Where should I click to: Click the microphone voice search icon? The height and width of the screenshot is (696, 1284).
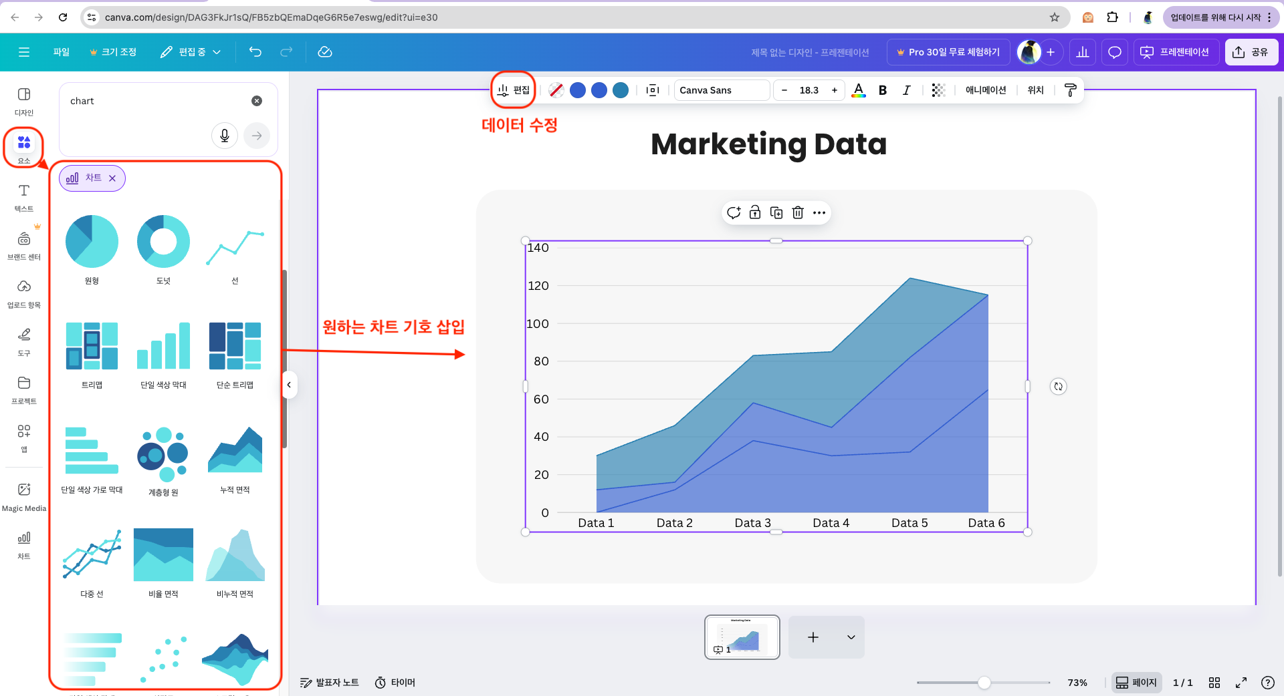pos(225,136)
